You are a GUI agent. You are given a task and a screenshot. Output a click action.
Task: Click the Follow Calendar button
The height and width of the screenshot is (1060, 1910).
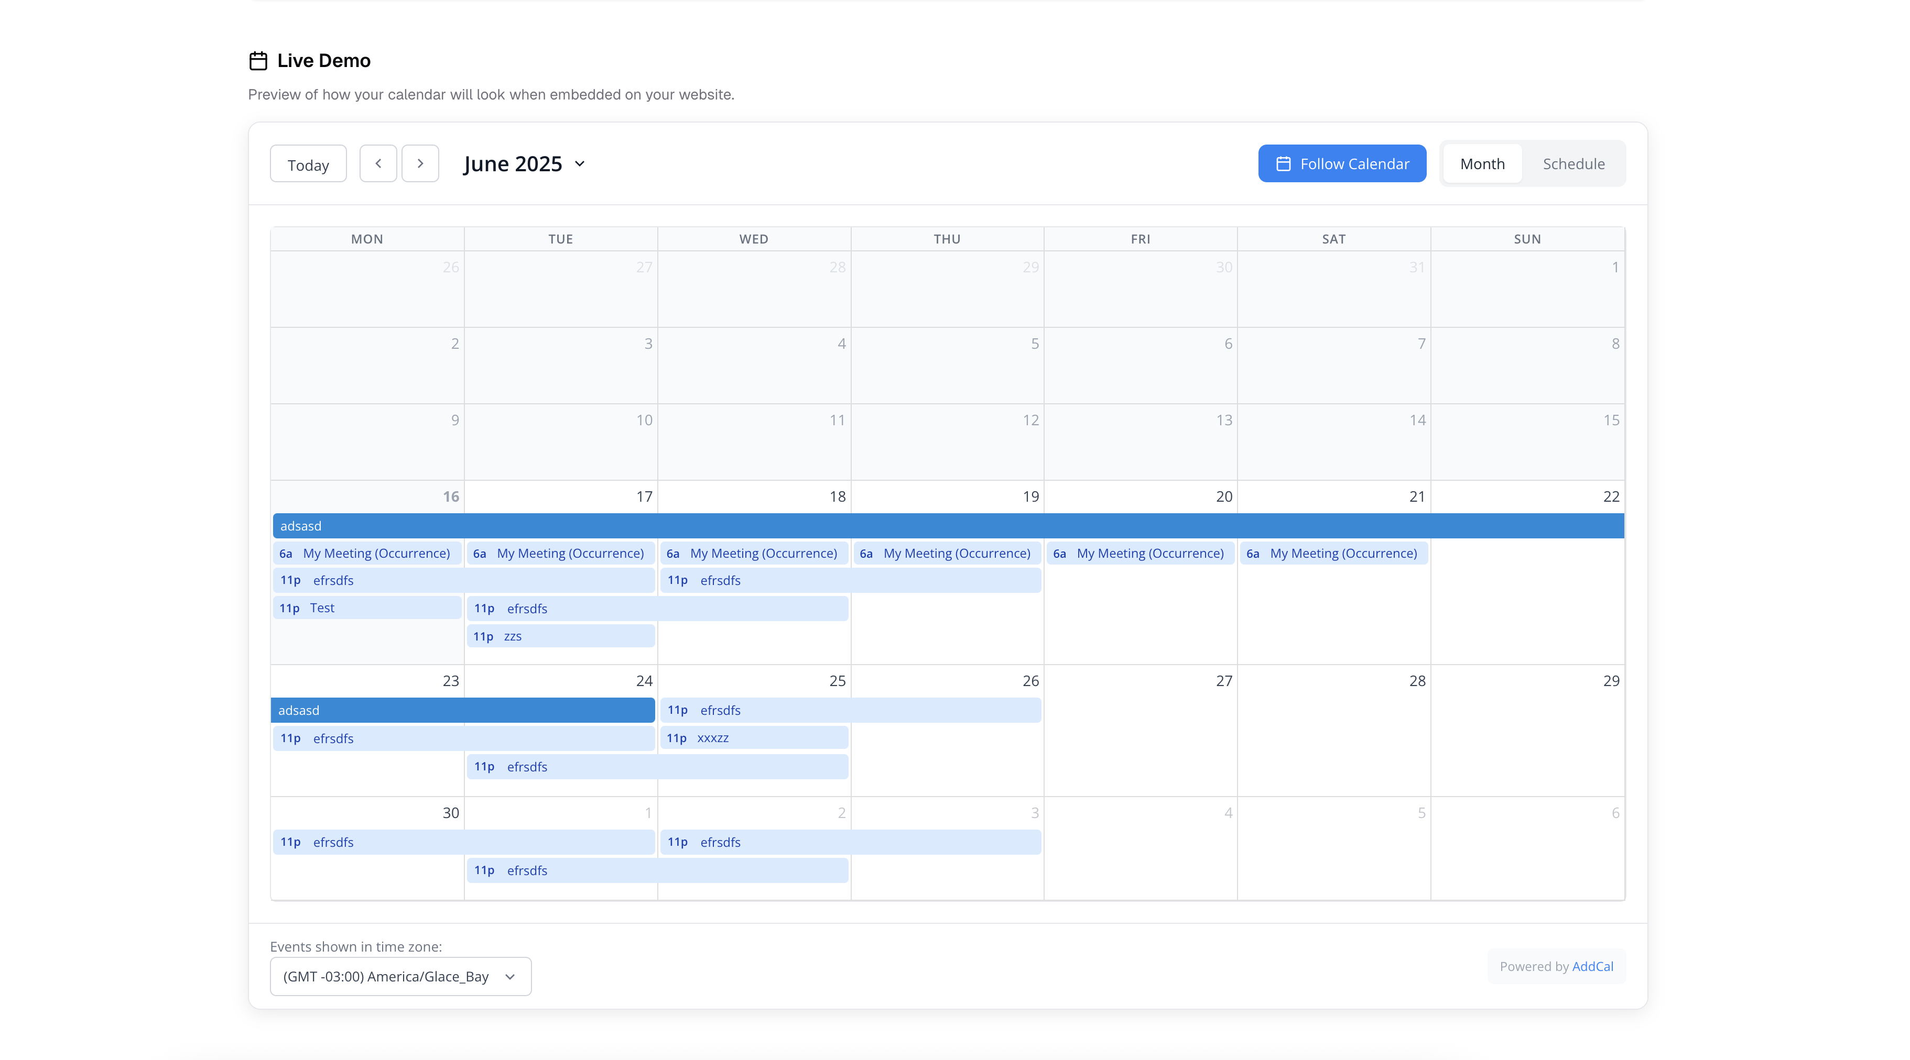(1341, 163)
